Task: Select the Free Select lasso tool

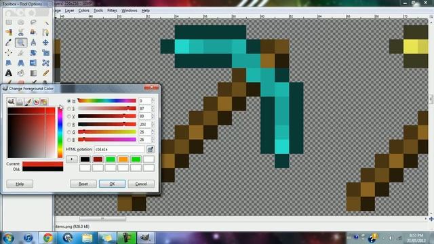Action: (x=33, y=22)
